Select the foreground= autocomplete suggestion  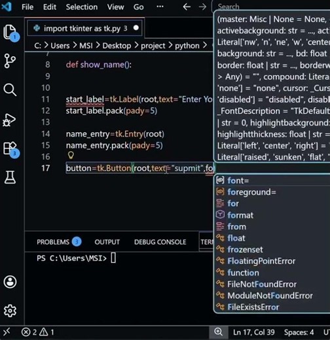pos(272,192)
